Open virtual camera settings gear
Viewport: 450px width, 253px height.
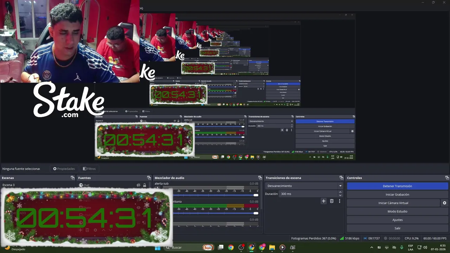(444, 203)
